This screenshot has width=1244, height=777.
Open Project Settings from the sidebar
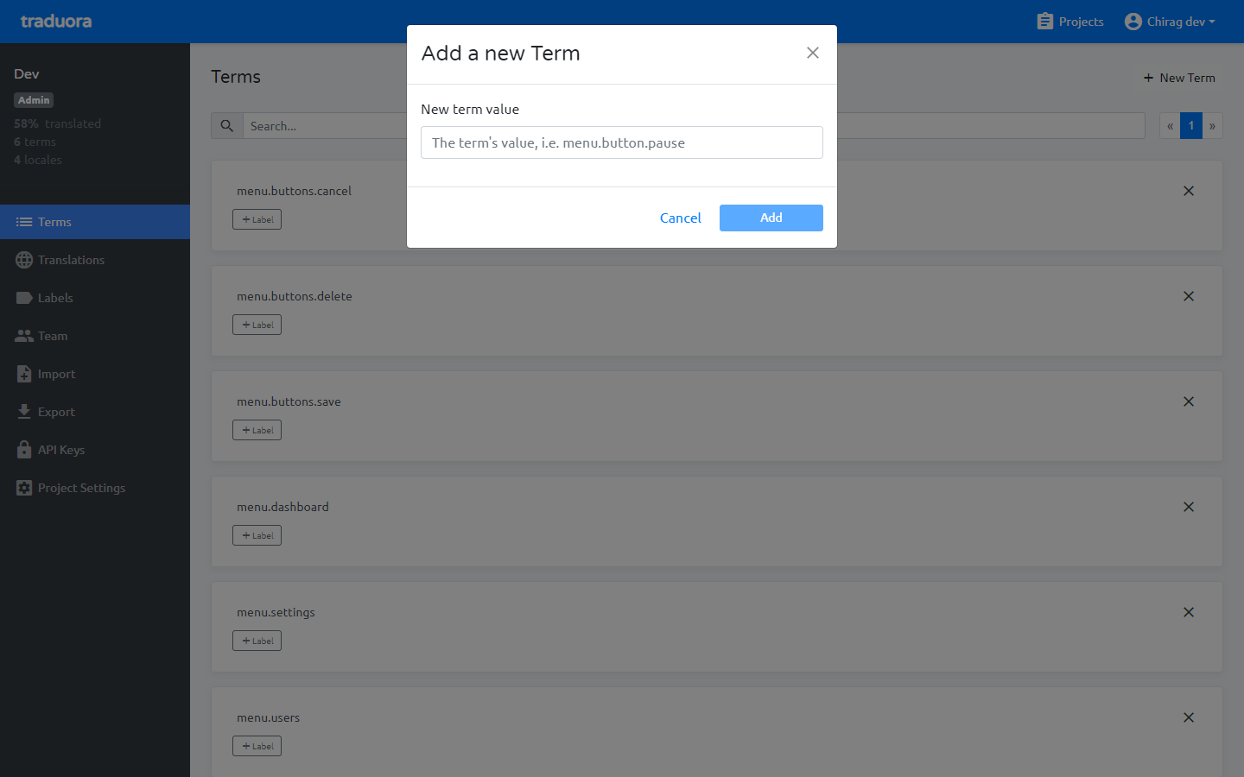(x=80, y=488)
